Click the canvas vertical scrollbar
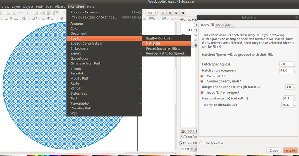The image size is (299, 156). 176,86
